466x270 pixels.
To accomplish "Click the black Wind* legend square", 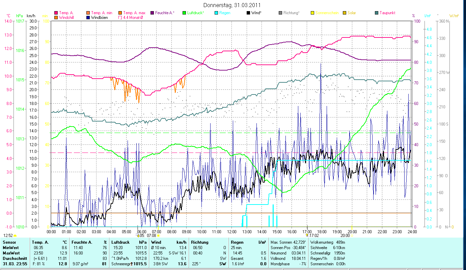I will click(x=248, y=13).
